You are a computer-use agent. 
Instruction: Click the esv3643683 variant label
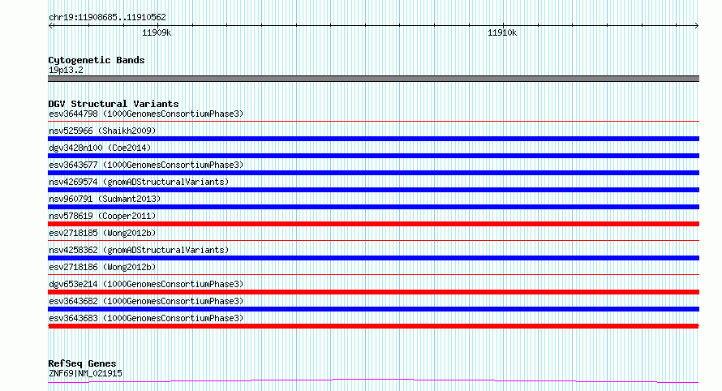[x=146, y=318]
